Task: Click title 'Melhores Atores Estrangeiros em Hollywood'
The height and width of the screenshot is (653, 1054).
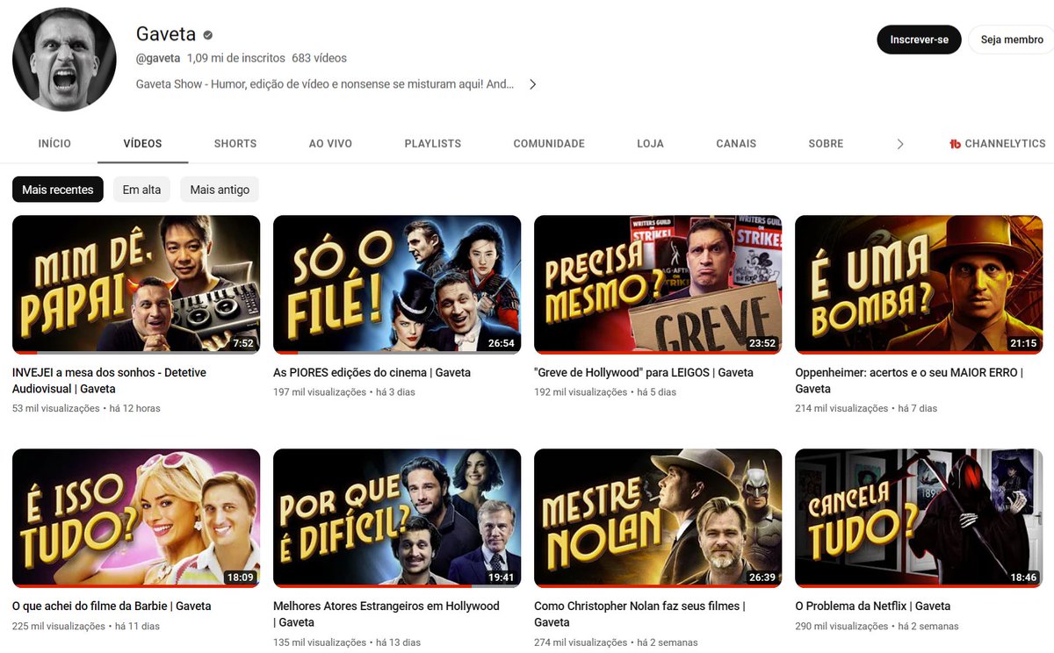Action: [x=386, y=614]
